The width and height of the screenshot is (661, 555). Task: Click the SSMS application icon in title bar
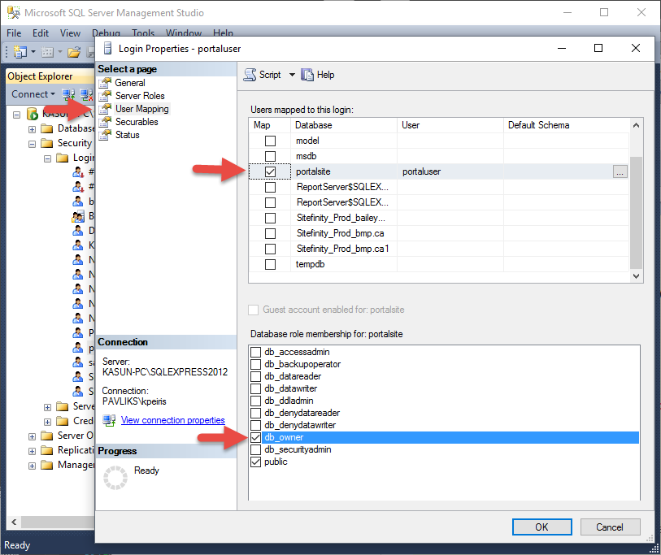coord(14,13)
